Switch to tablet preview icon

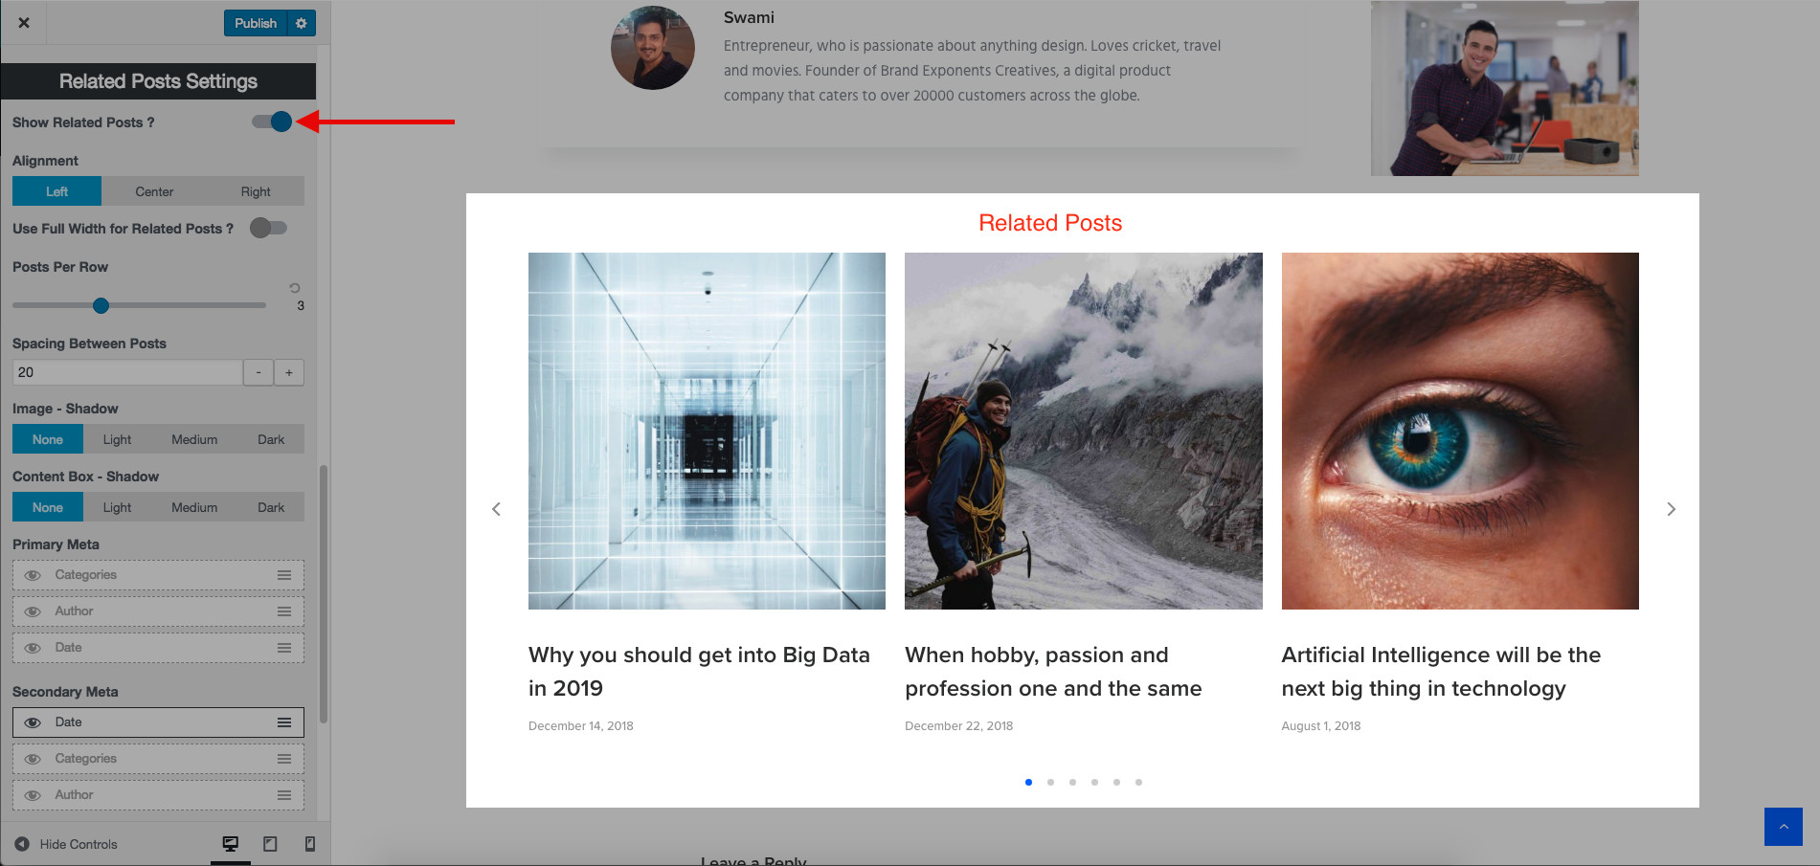coord(270,844)
